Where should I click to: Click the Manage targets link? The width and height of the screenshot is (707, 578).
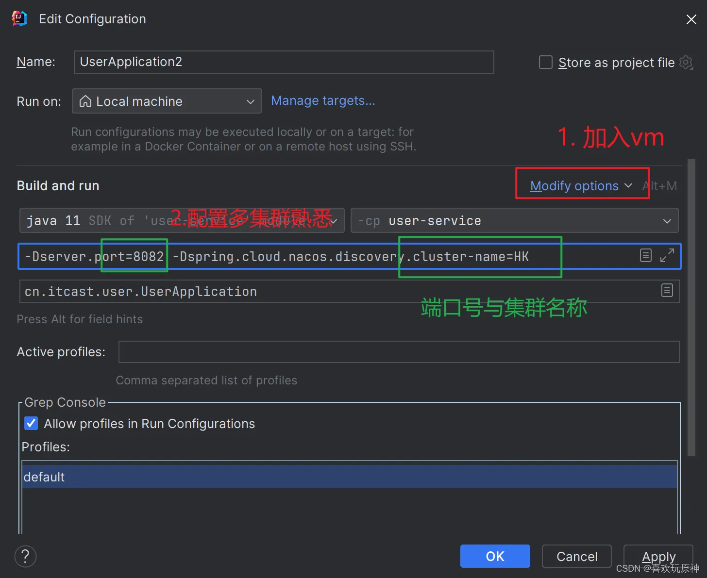323,100
